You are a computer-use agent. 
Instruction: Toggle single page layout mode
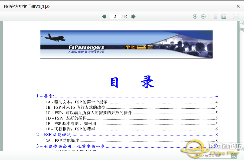point(216,16)
